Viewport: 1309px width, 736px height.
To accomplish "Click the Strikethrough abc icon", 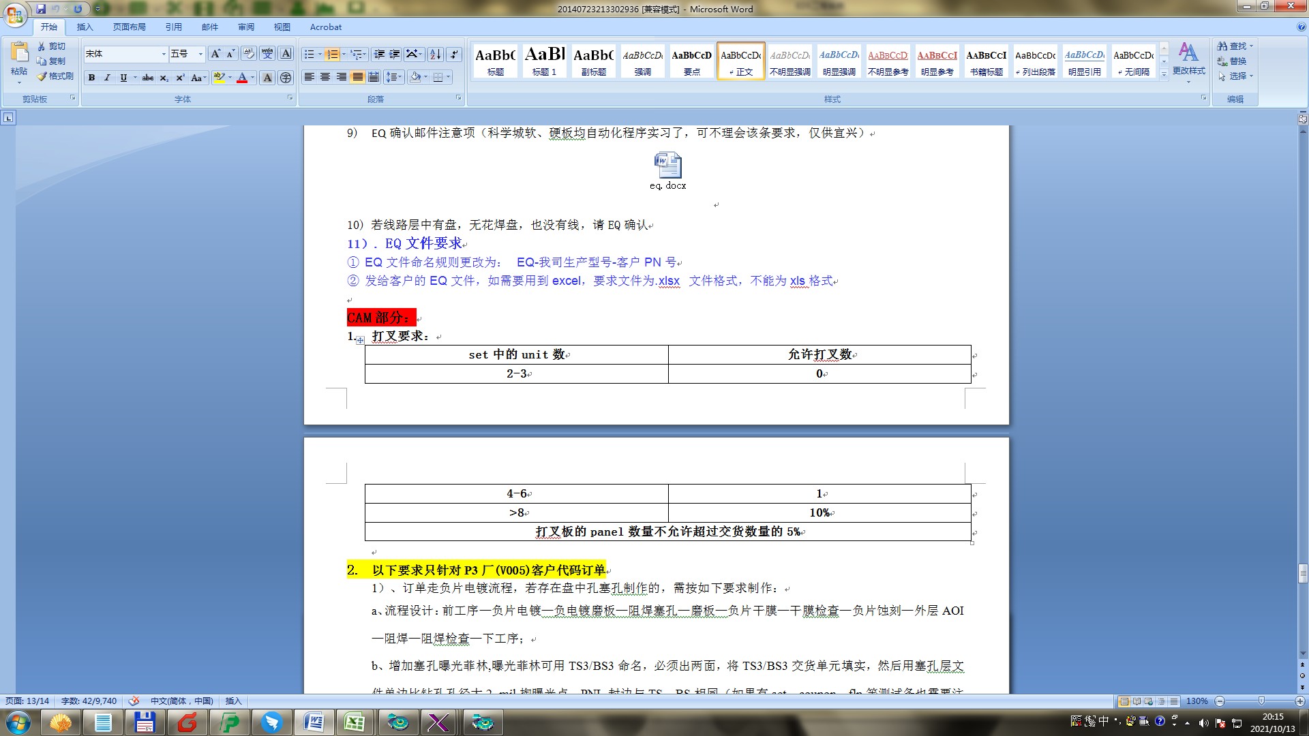I will pyautogui.click(x=147, y=78).
